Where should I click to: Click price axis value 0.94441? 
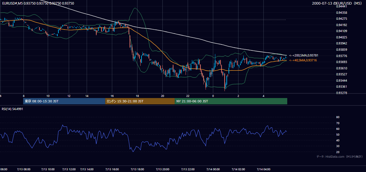click(x=342, y=6)
